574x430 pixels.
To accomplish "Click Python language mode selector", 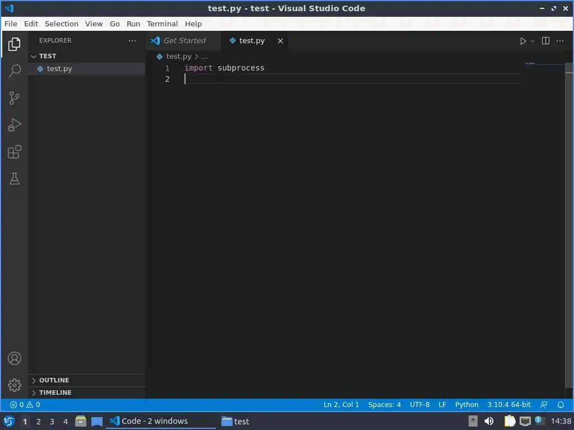I will (467, 405).
